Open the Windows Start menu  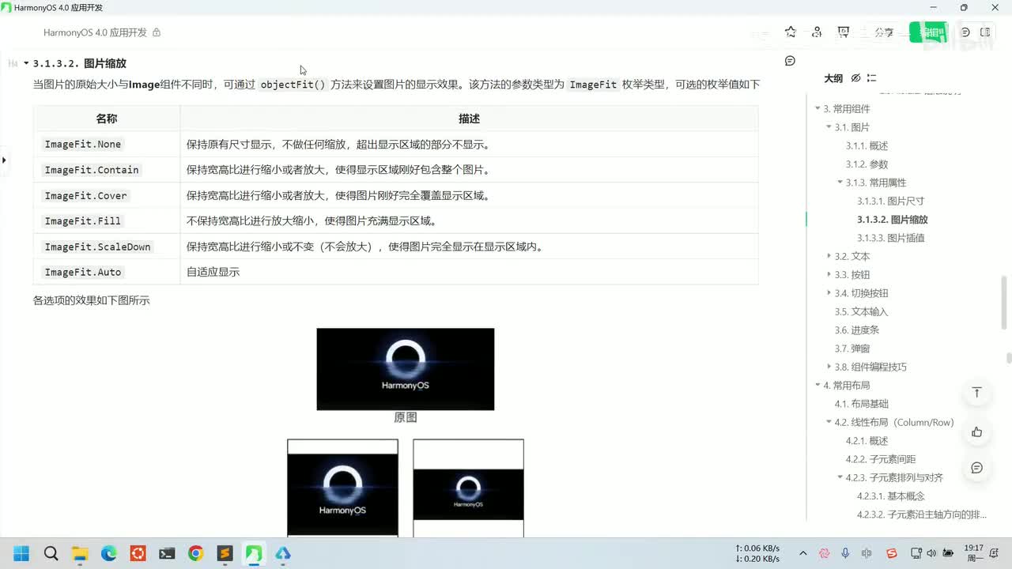pos(21,553)
